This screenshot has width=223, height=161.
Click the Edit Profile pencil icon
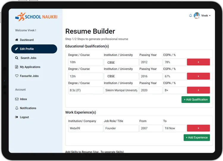(17, 49)
